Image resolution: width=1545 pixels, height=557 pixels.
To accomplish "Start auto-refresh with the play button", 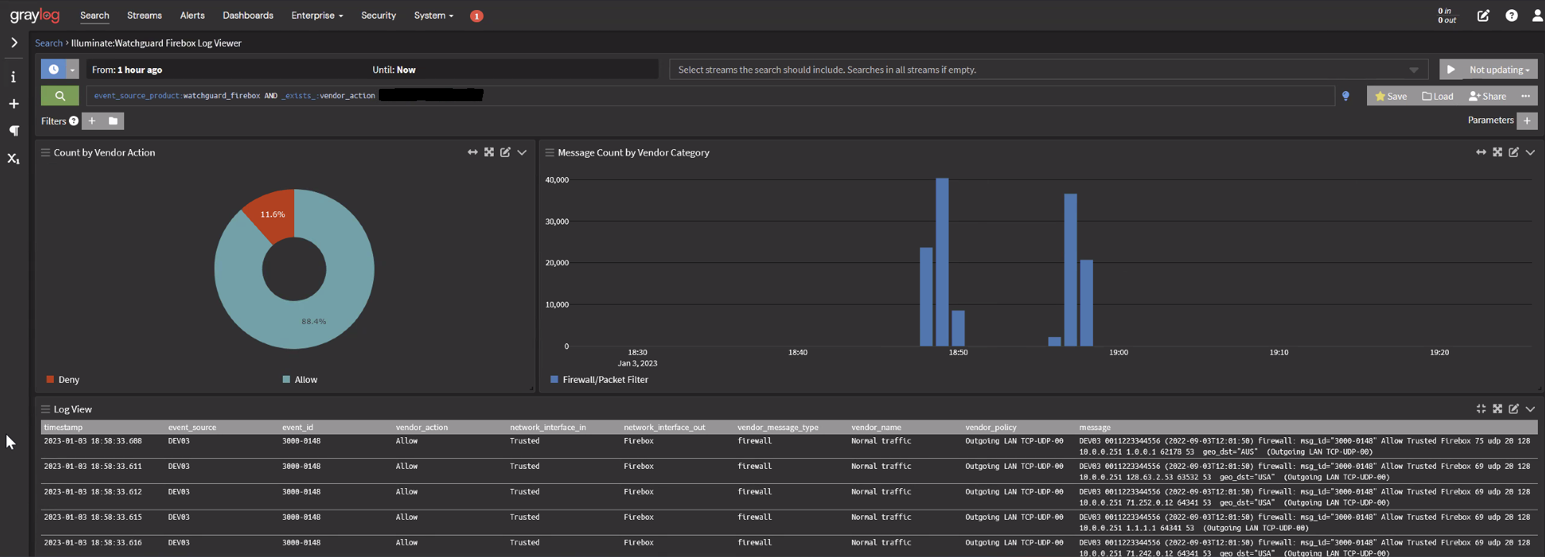I will tap(1451, 70).
